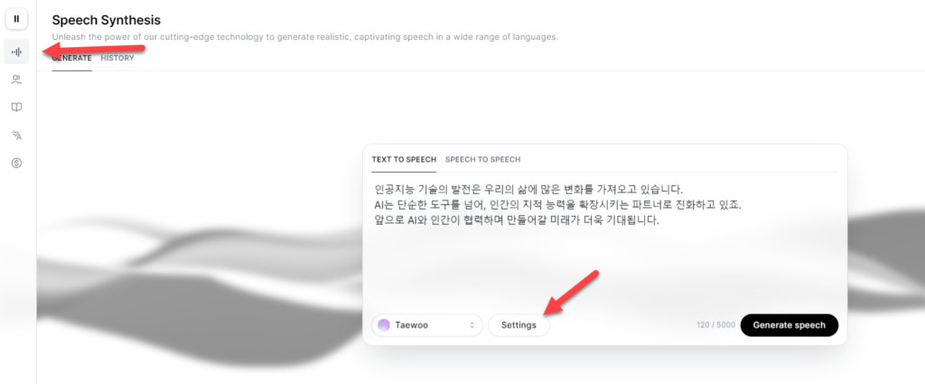Click the ElevenLabs logo icon in the sidebar
Image resolution: width=925 pixels, height=384 pixels.
16,19
